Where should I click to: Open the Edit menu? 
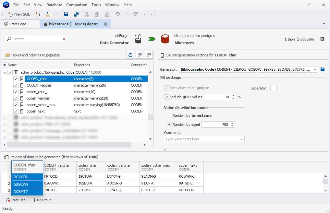(27, 5)
